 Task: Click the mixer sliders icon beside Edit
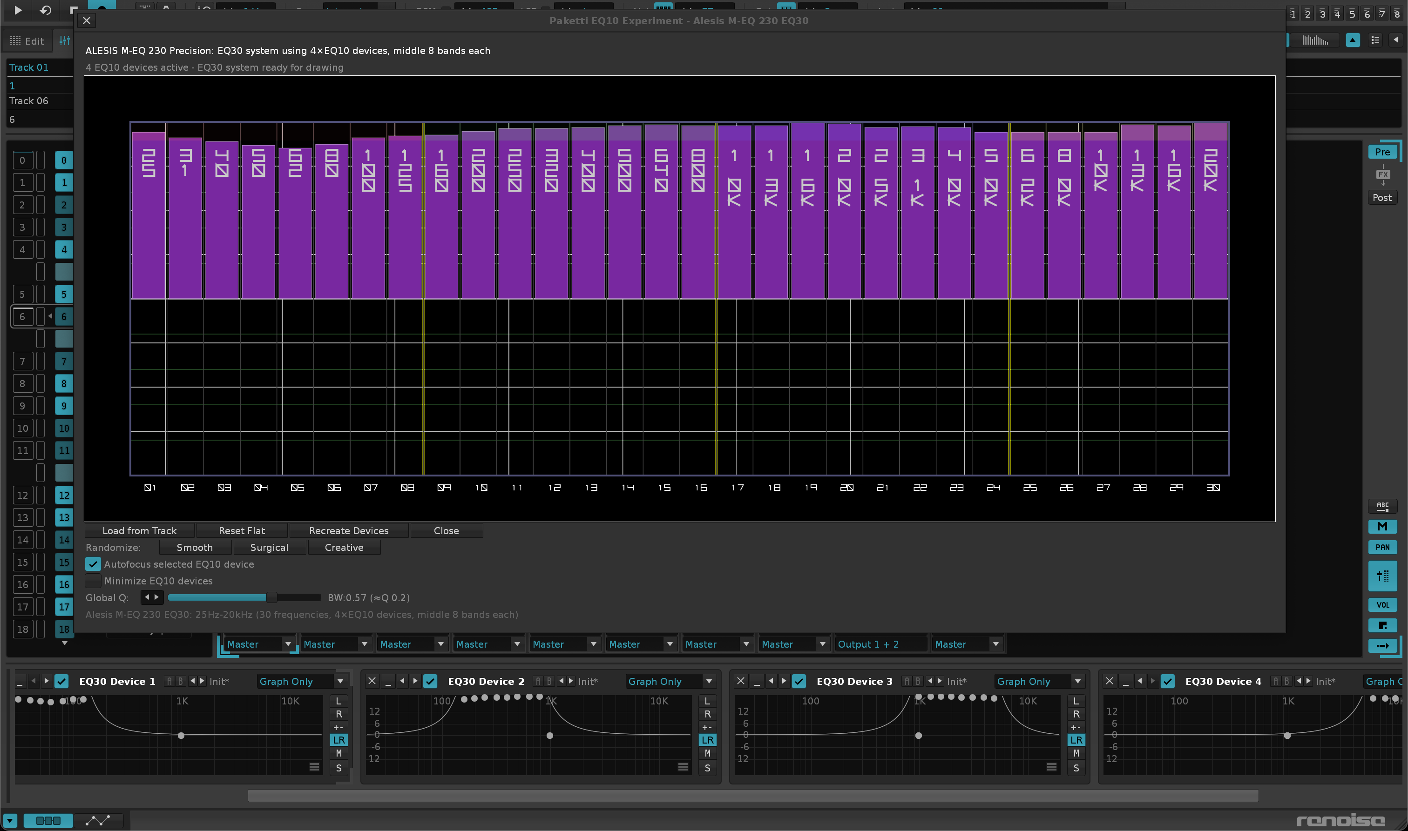point(65,40)
